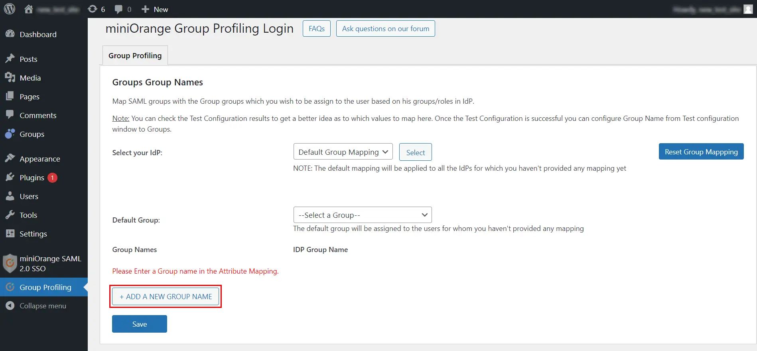Click the blurred site name in admin bar

pyautogui.click(x=58, y=9)
